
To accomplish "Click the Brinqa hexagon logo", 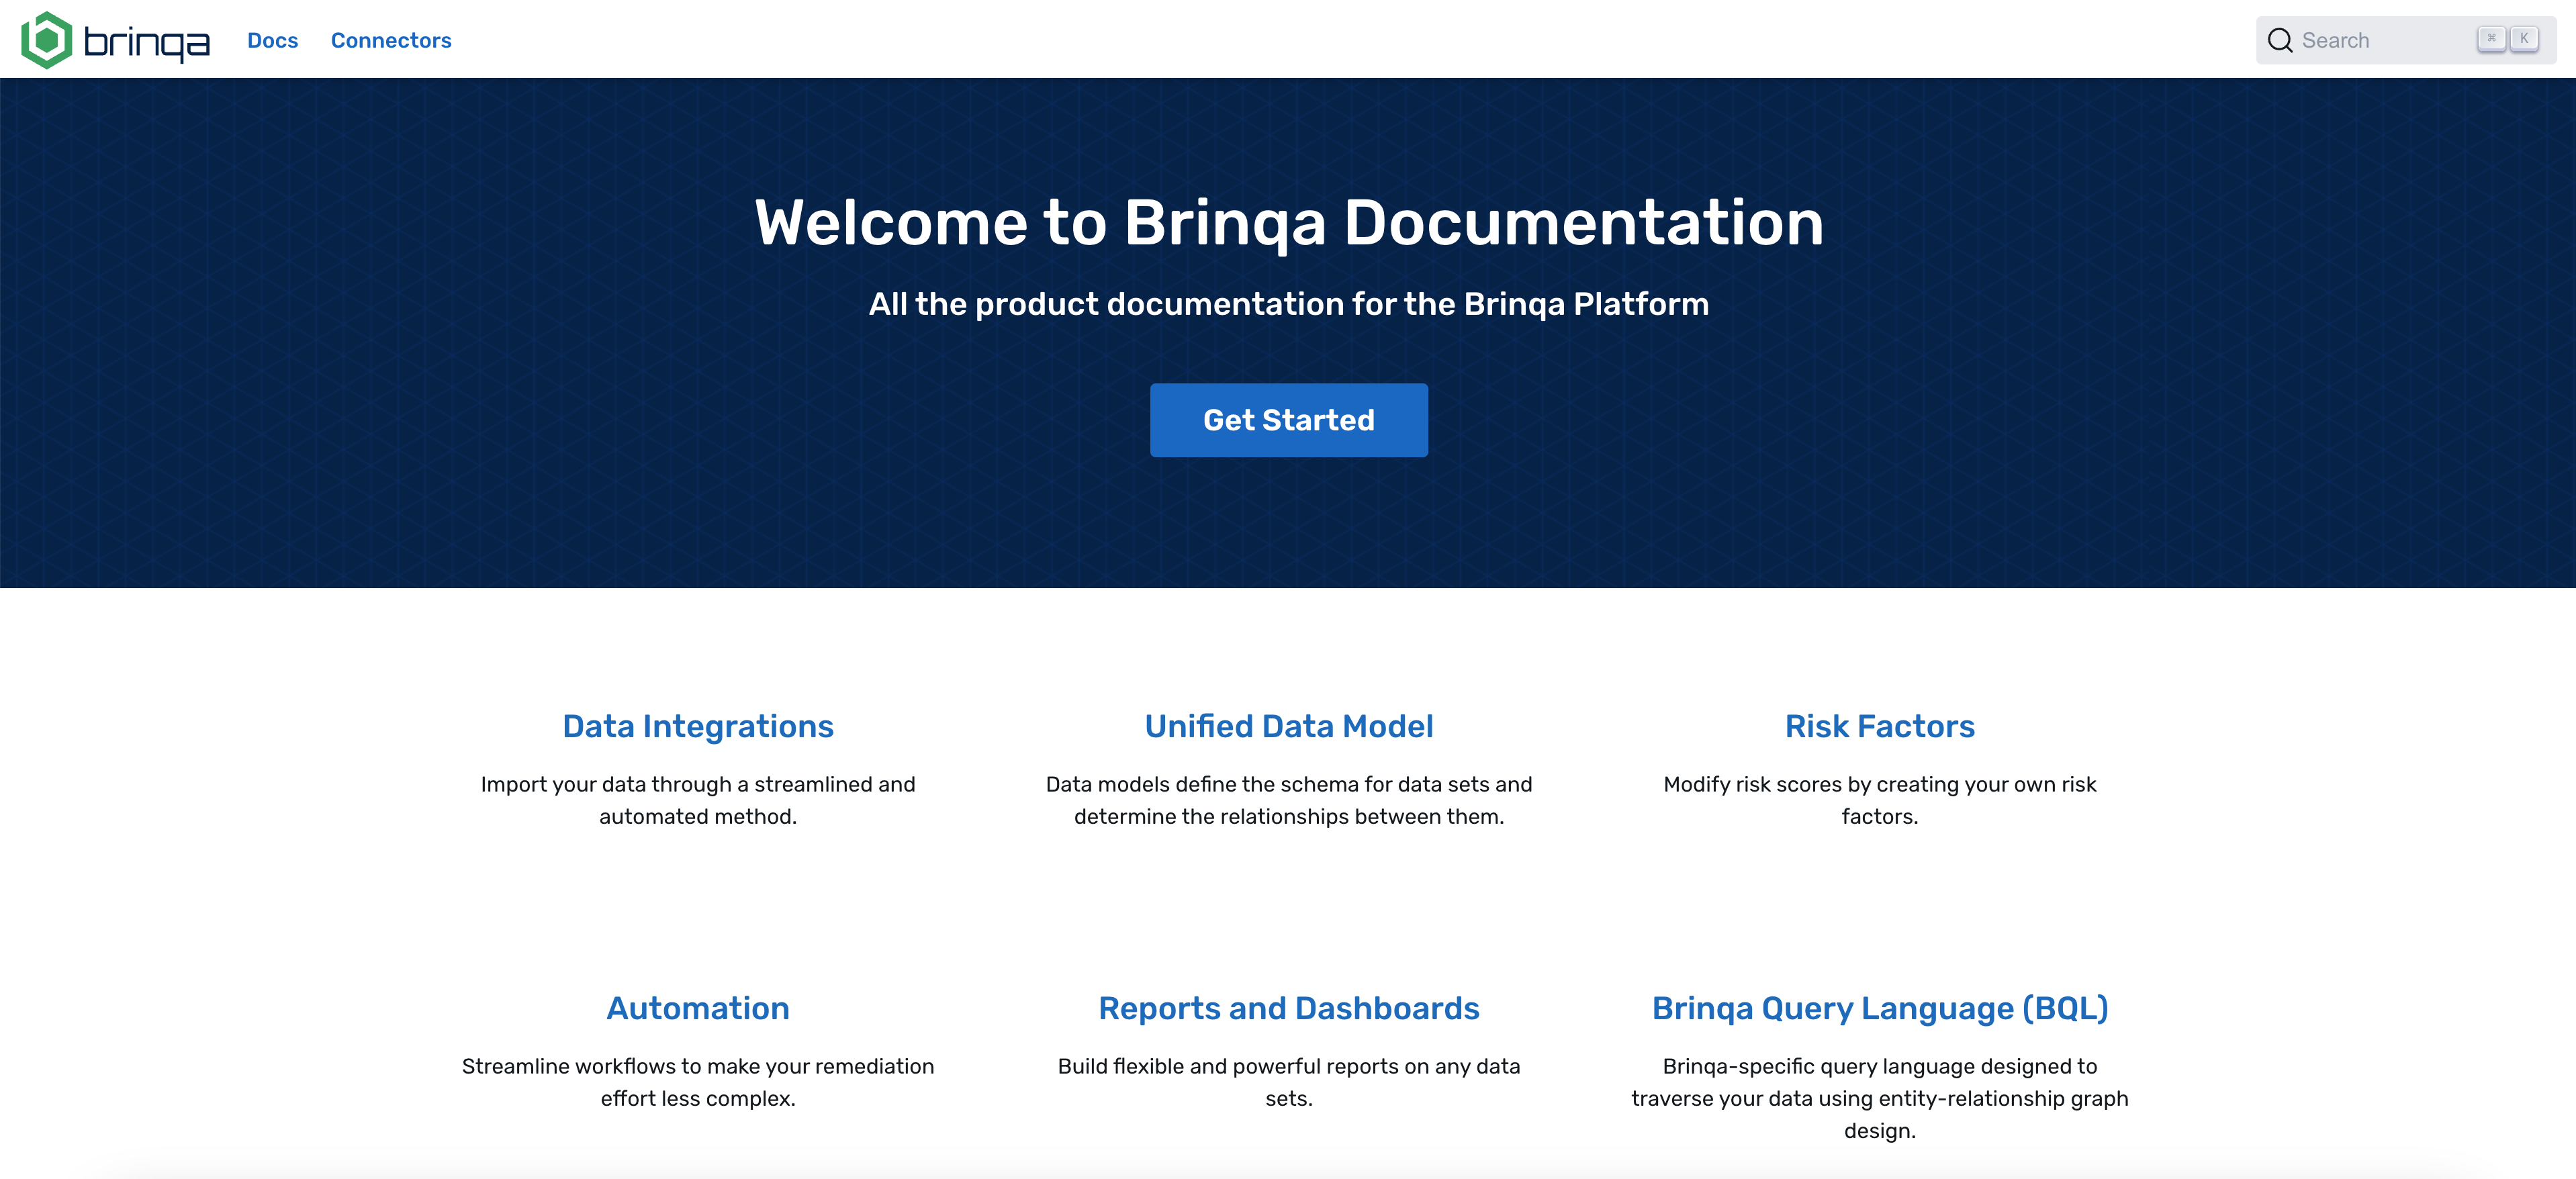I will 47,40.
